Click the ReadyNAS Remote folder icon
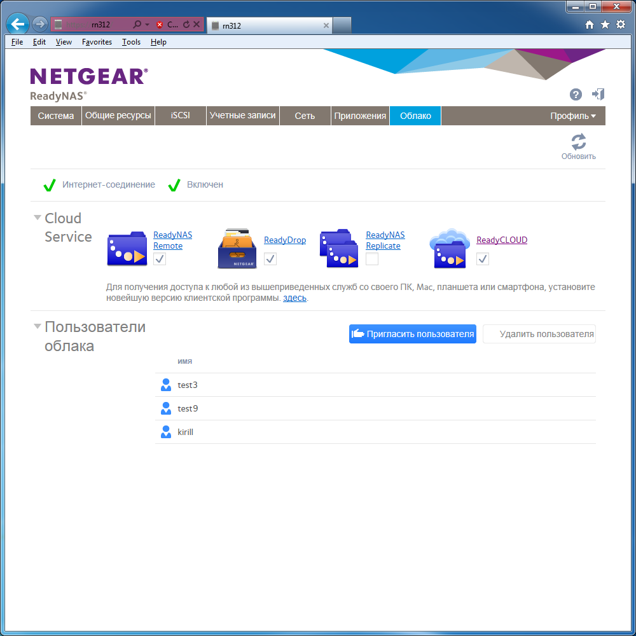Screen dimensions: 636x636 tap(127, 249)
